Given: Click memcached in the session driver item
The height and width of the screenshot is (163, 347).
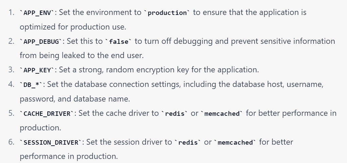Looking at the screenshot, I should tap(235, 142).
